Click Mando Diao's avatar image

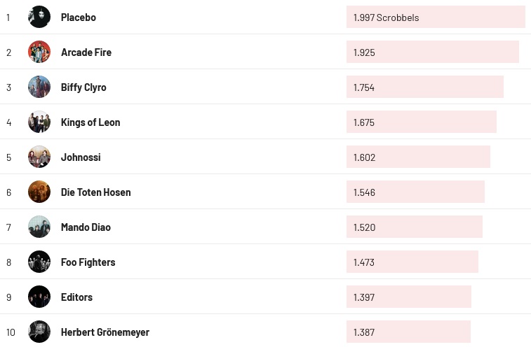[39, 227]
